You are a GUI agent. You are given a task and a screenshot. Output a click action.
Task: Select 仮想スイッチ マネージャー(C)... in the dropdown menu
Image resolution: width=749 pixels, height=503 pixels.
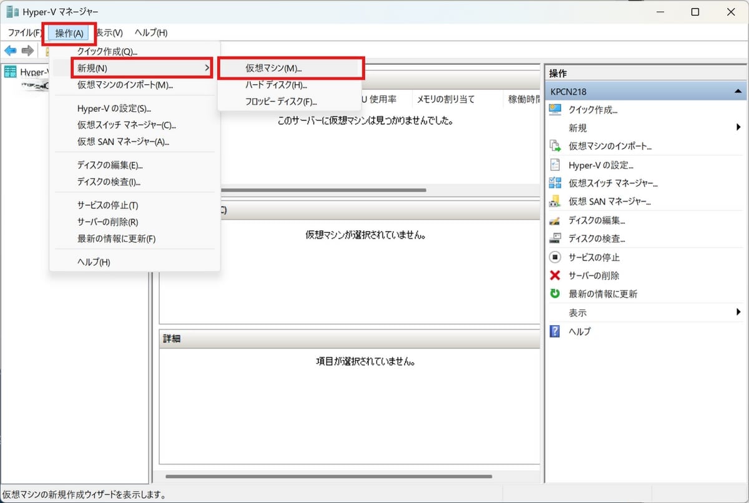point(127,125)
